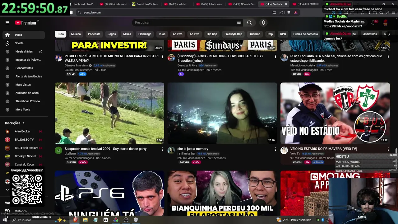
Task: Open options menu for Nubank empréstimo video
Action: [x=162, y=56]
